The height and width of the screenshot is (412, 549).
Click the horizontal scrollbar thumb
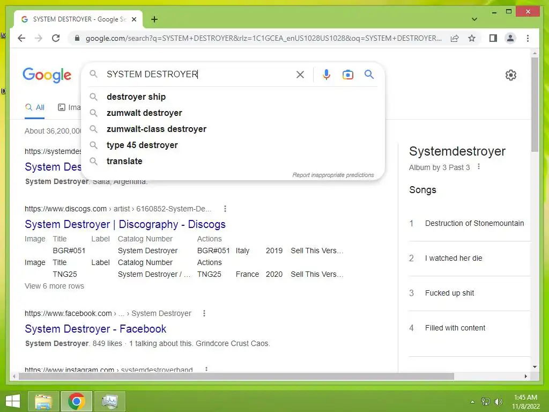click(236, 377)
